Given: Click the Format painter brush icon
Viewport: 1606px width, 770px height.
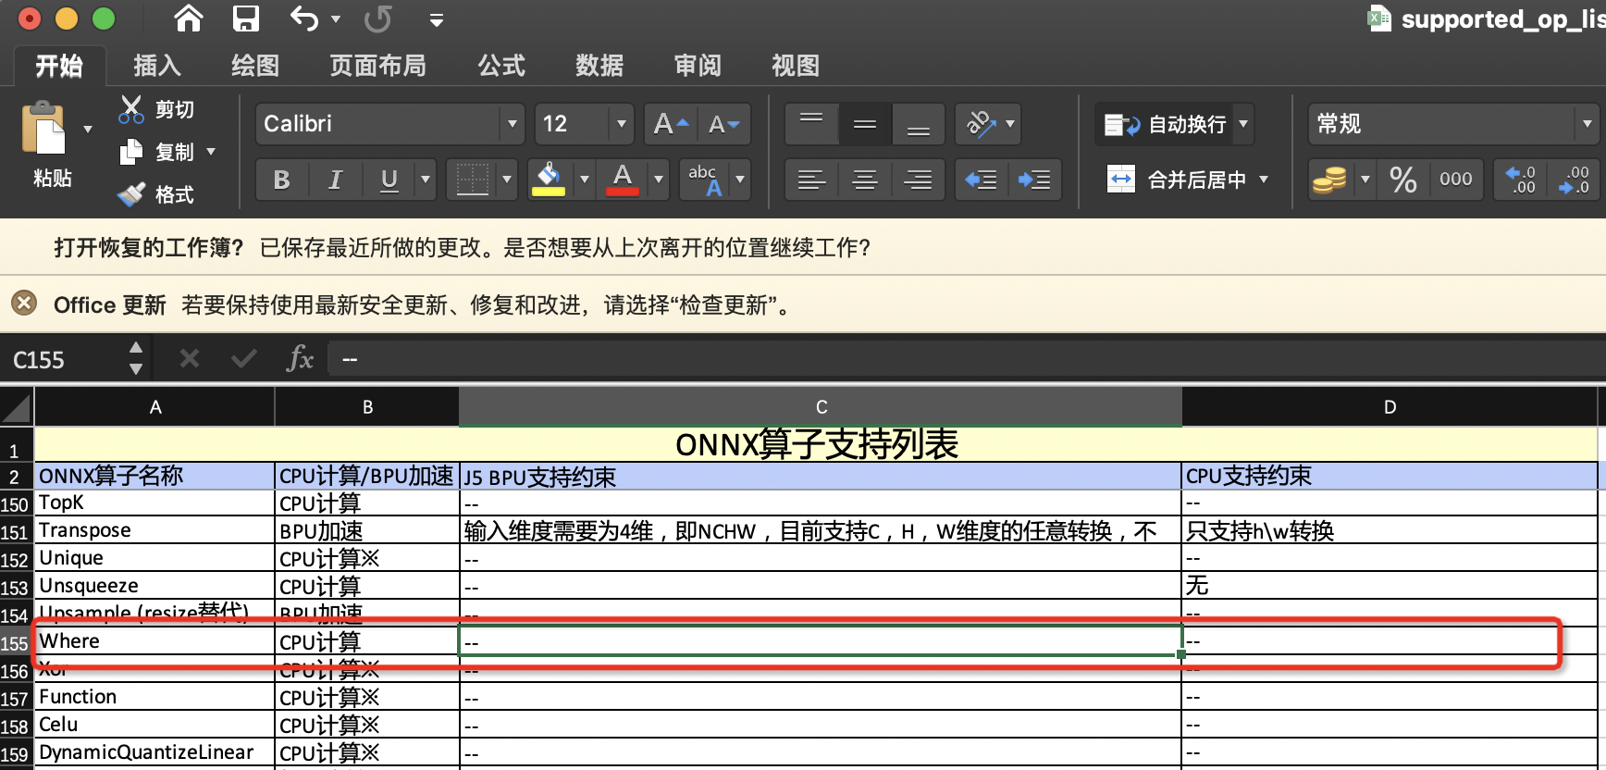Looking at the screenshot, I should click(131, 194).
